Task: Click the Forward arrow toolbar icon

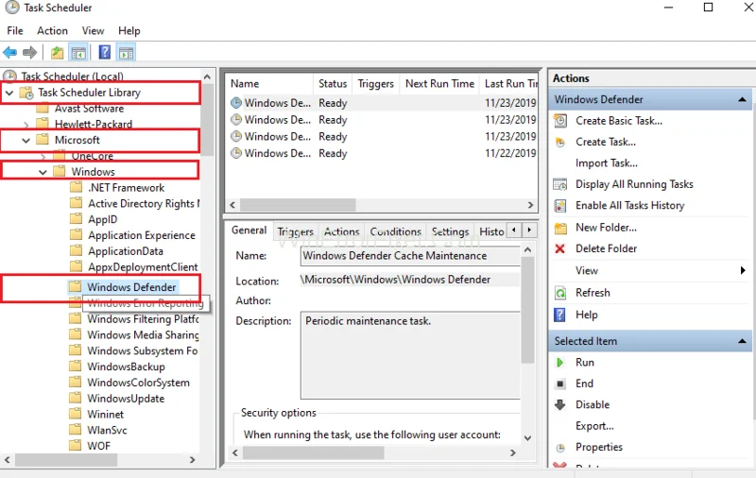Action: coord(30,53)
